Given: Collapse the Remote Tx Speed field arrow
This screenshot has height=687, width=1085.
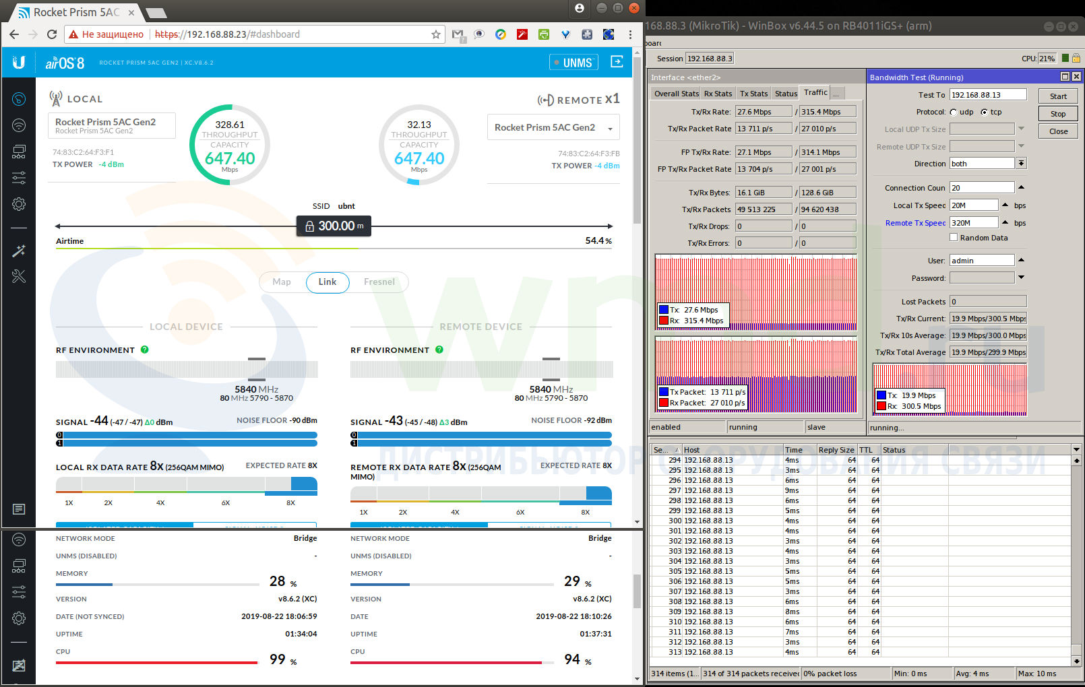Looking at the screenshot, I should (x=1005, y=222).
